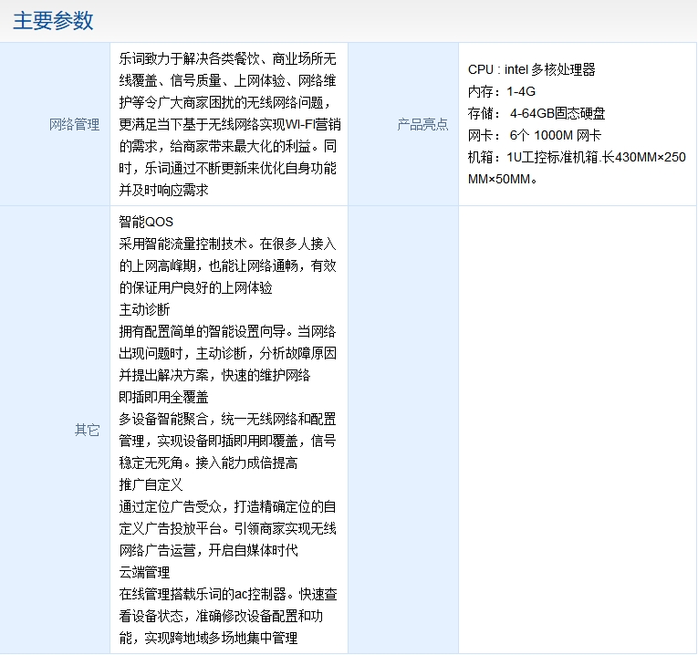Click the 即插即用全覆盖 subheading

point(164,397)
